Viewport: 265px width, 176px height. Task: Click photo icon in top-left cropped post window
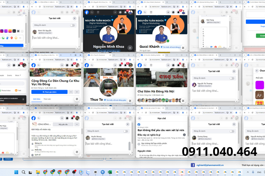3,38
